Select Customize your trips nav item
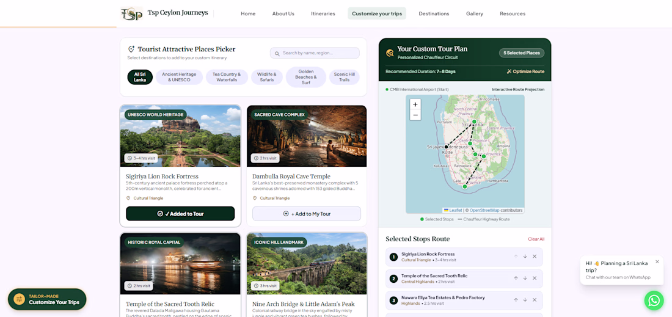The width and height of the screenshot is (672, 317). 377,13
